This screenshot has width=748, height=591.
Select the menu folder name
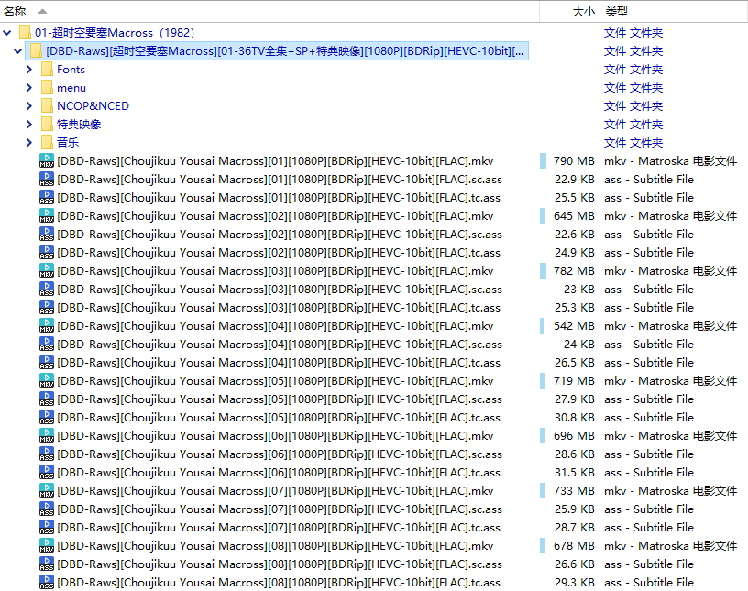(x=71, y=88)
